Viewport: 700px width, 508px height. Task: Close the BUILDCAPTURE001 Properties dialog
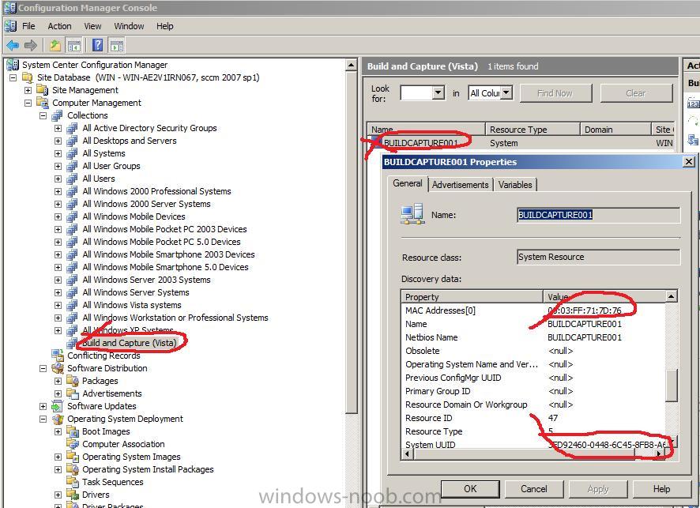point(689,162)
